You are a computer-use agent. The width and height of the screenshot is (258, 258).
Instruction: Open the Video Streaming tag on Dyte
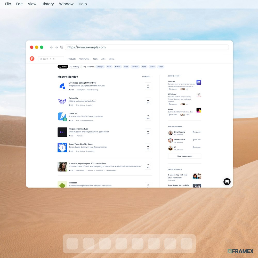pyautogui.click(x=92, y=90)
